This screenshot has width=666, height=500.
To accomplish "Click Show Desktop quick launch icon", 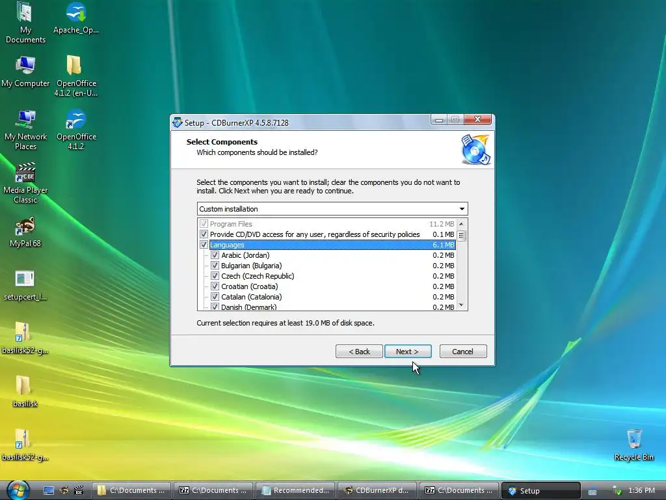I will click(x=48, y=491).
